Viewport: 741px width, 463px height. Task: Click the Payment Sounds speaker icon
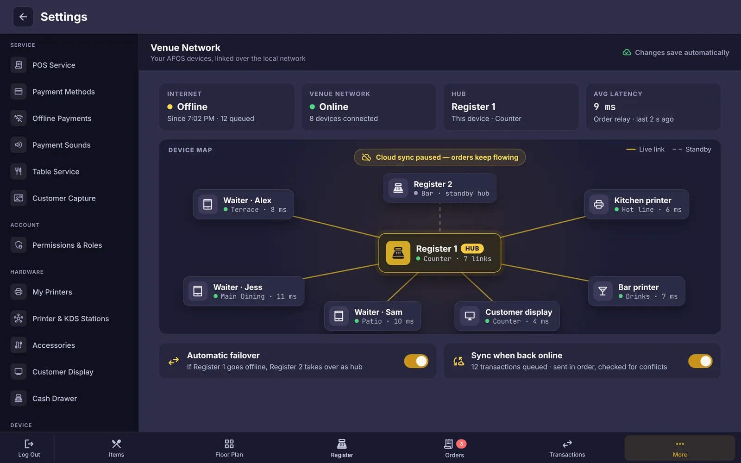click(x=19, y=145)
